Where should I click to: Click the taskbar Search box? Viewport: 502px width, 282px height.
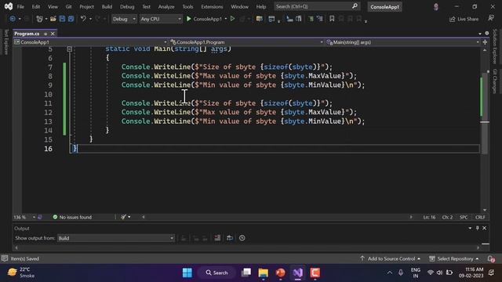pyautogui.click(x=216, y=273)
